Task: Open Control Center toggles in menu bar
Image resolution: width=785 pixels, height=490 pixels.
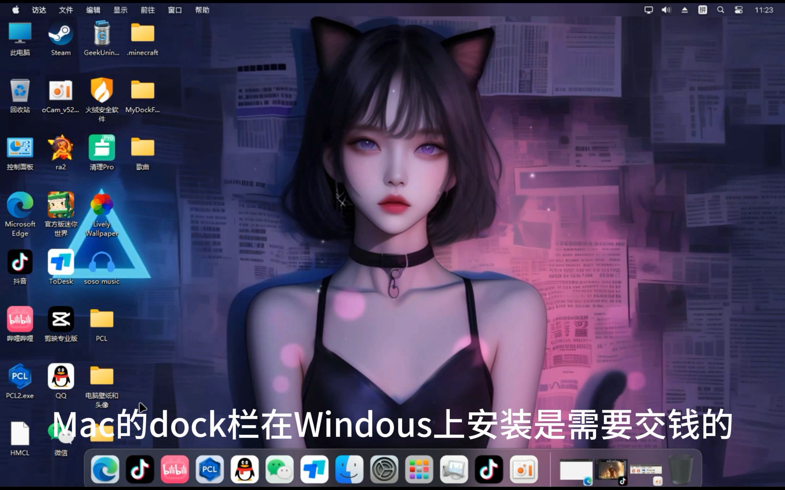Action: pos(739,9)
